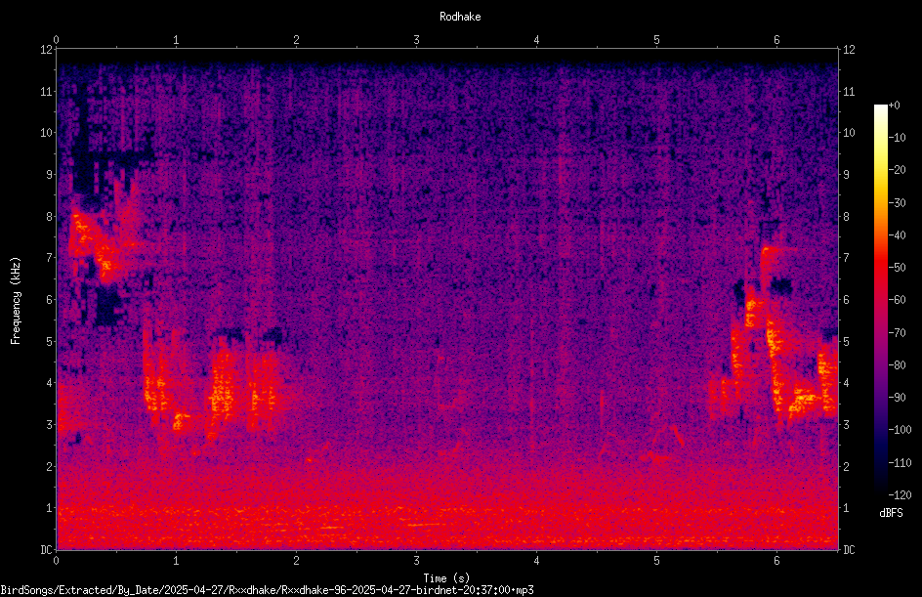Screen dimensions: 922x597
Task: Click the 5 kHz label on left axis
Action: pos(50,341)
